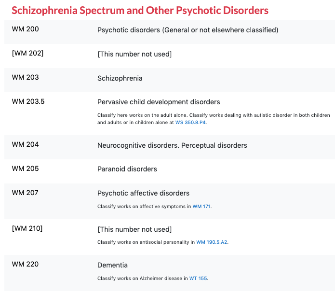Click the Schizophrenia Spectrum section heading
Viewport: 335px width, 295px height.
click(x=140, y=11)
